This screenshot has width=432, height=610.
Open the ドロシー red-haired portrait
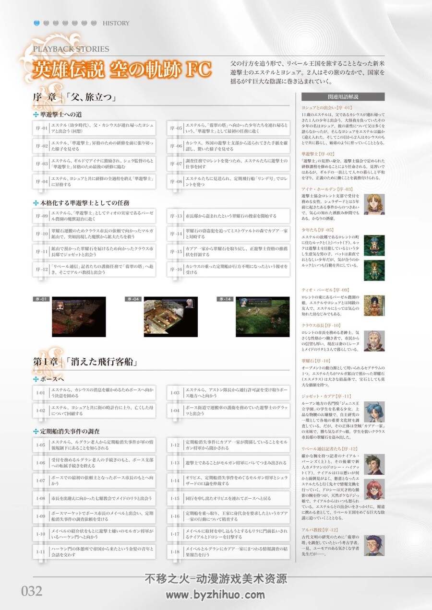click(374, 489)
